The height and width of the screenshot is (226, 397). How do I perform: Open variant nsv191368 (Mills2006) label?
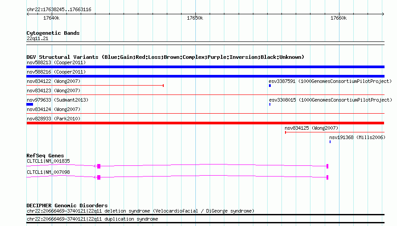pyautogui.click(x=357, y=137)
